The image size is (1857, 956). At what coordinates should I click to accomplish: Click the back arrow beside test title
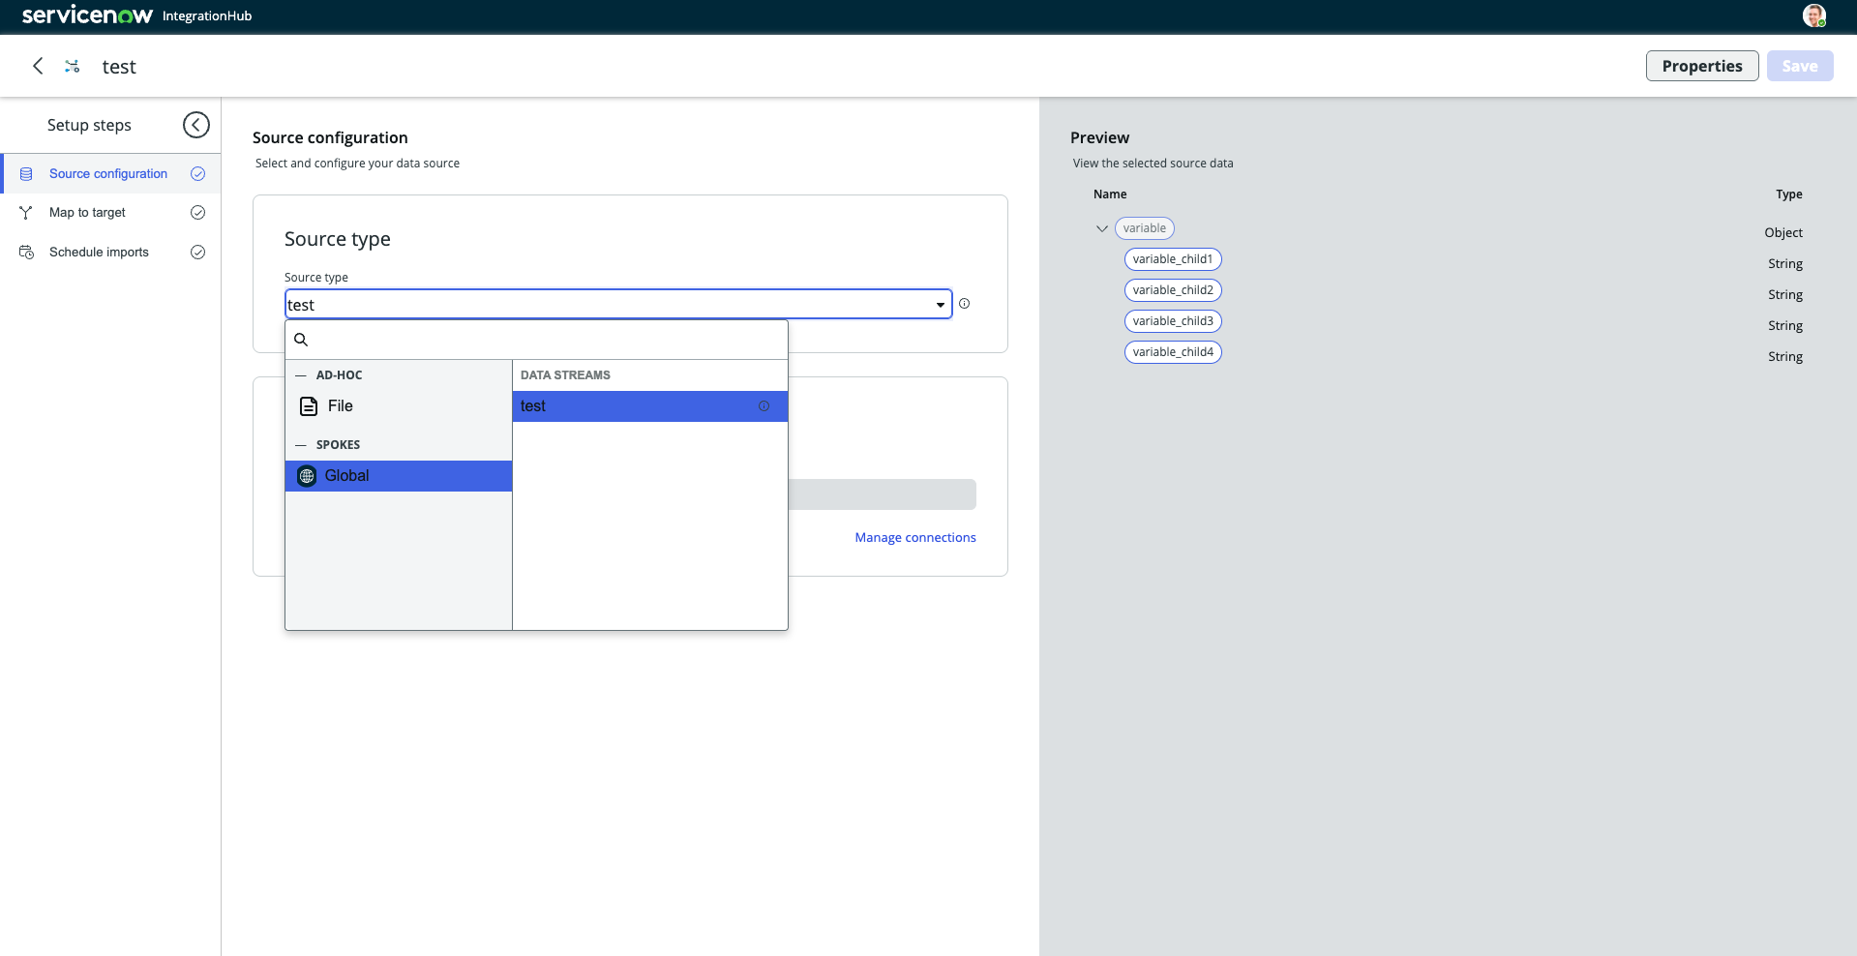point(38,66)
